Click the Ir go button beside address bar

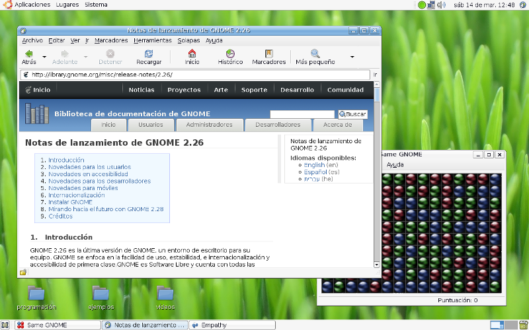(x=375, y=75)
